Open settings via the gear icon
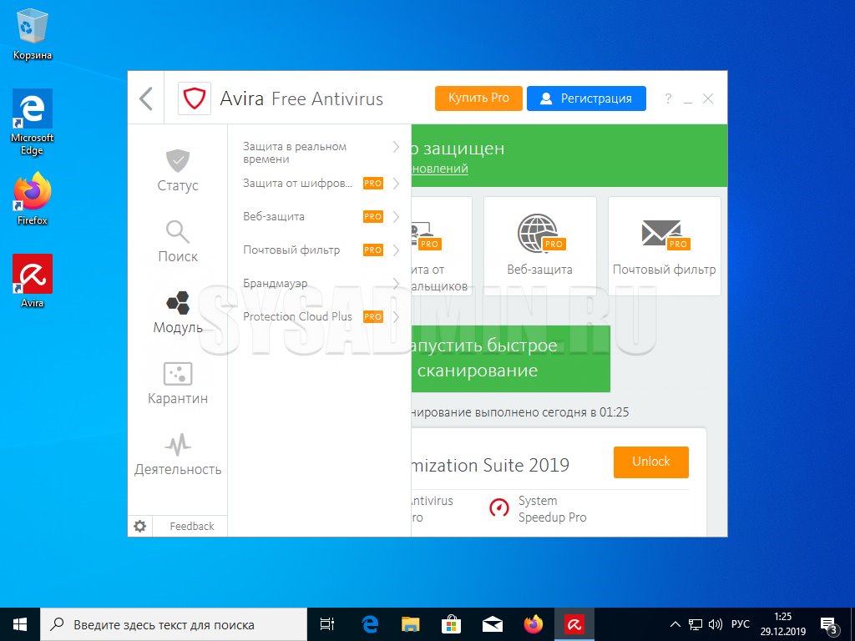Viewport: 855px width, 641px height. 140,526
